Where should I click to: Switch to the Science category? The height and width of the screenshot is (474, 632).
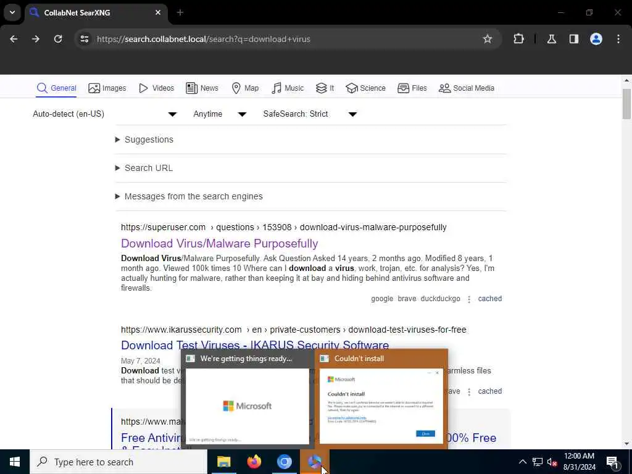pyautogui.click(x=365, y=88)
